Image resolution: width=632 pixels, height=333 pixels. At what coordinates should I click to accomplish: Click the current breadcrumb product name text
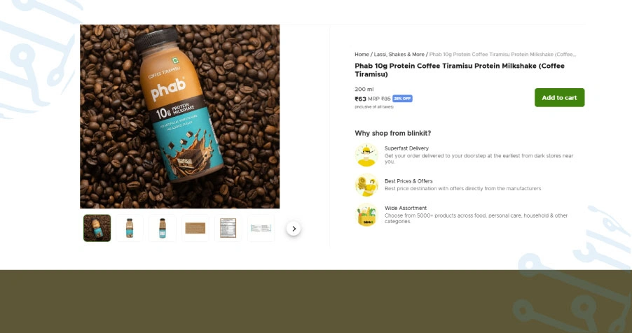[x=502, y=55]
